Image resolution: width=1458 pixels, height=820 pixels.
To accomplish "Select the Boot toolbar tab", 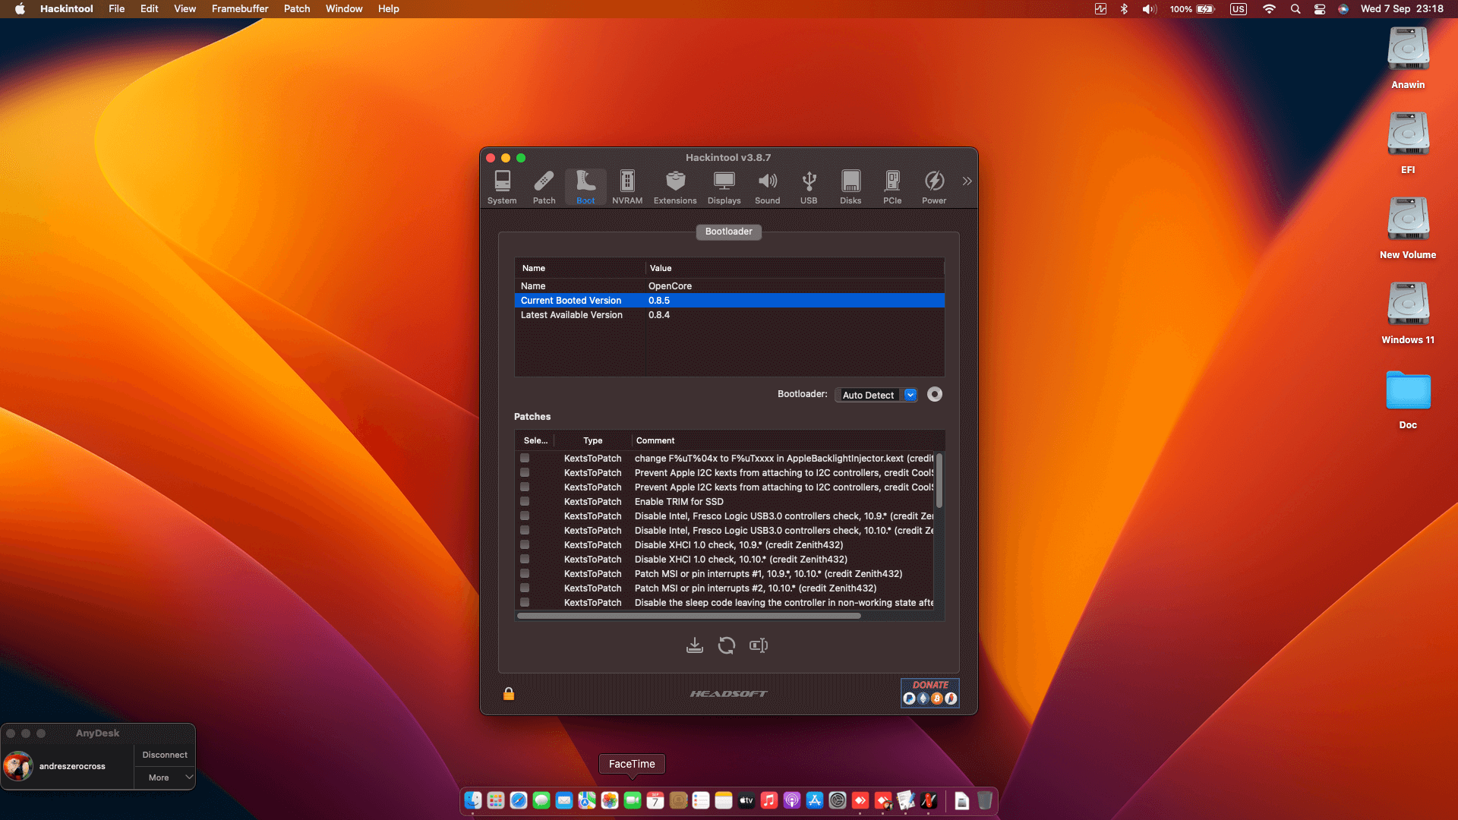I will (585, 187).
